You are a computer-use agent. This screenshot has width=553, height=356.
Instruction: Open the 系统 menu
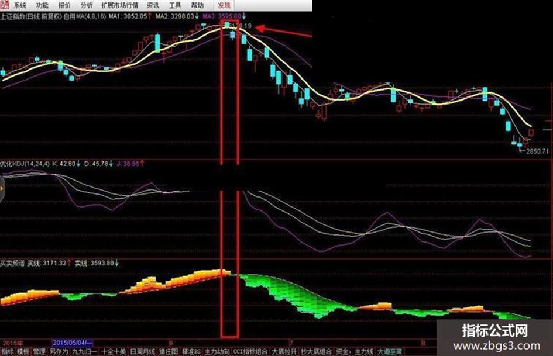pyautogui.click(x=20, y=5)
